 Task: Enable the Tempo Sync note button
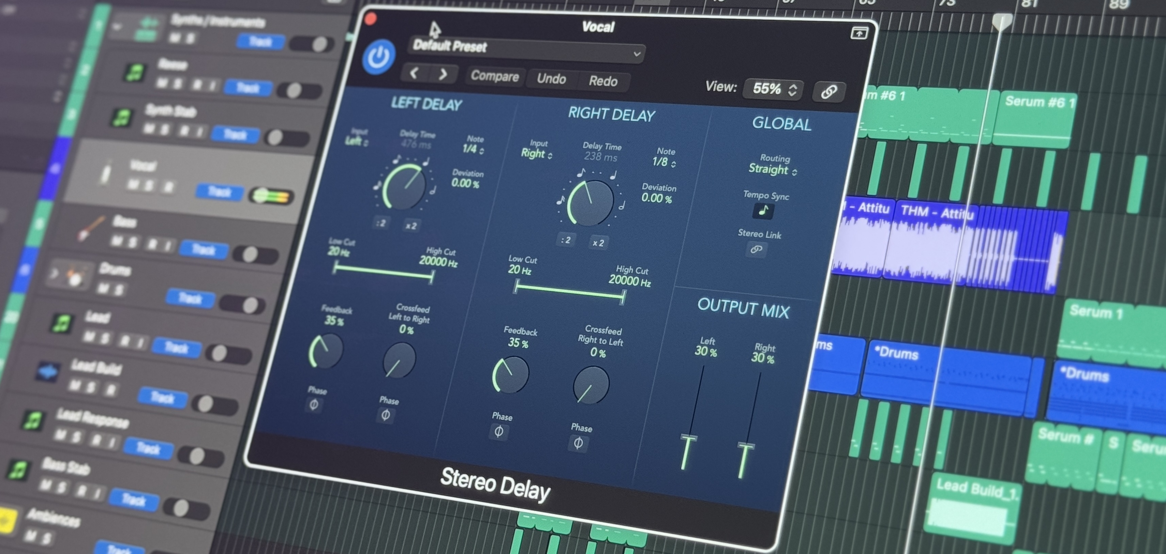click(763, 211)
